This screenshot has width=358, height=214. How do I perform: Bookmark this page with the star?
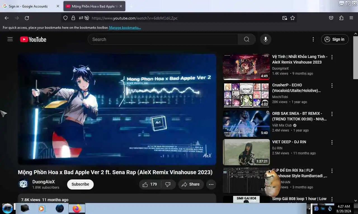coord(293,18)
